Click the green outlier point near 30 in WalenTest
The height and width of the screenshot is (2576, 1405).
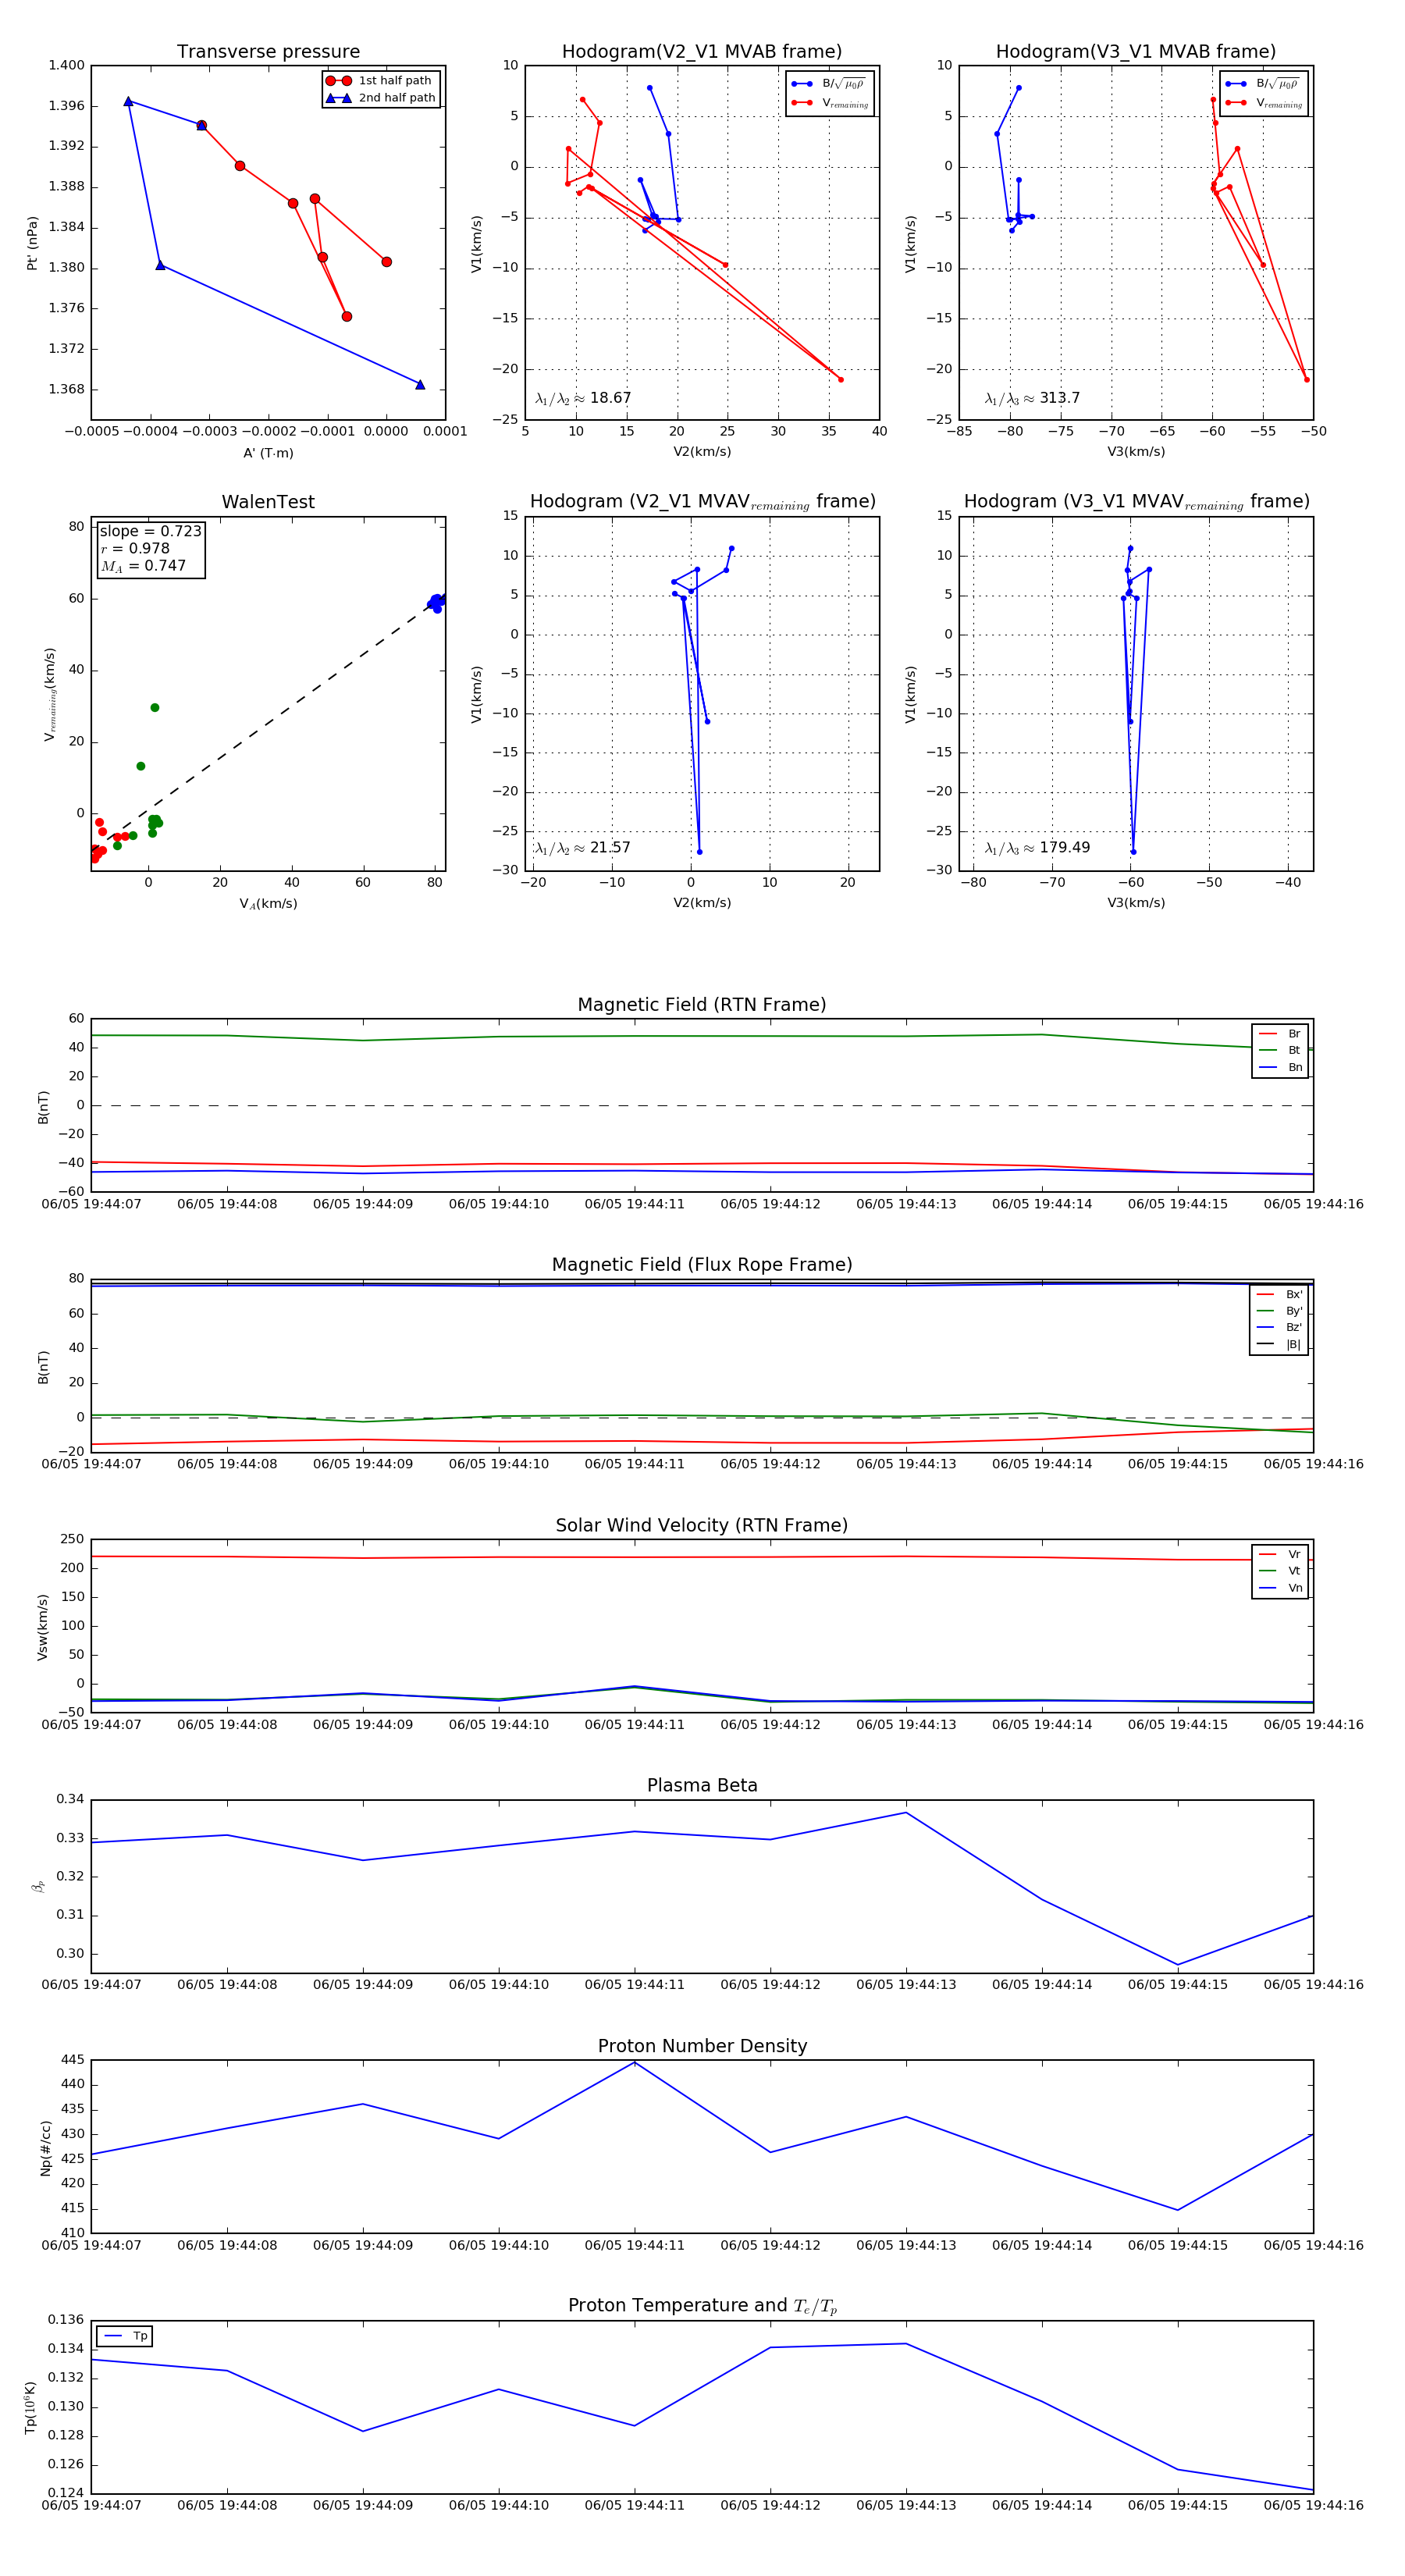point(155,708)
